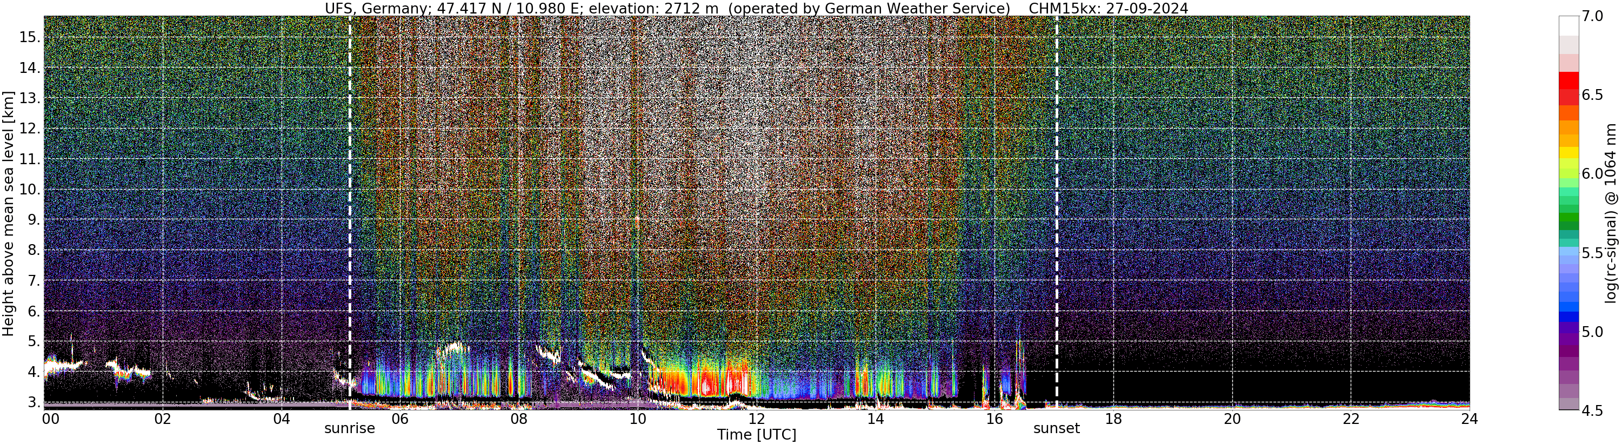Screen dimensions: 1622x445
Task: Click the height axis tick '5.'
Action: click(x=34, y=342)
